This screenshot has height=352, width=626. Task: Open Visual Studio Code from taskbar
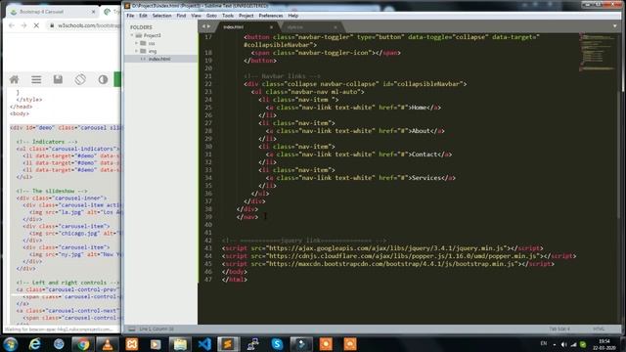[204, 344]
